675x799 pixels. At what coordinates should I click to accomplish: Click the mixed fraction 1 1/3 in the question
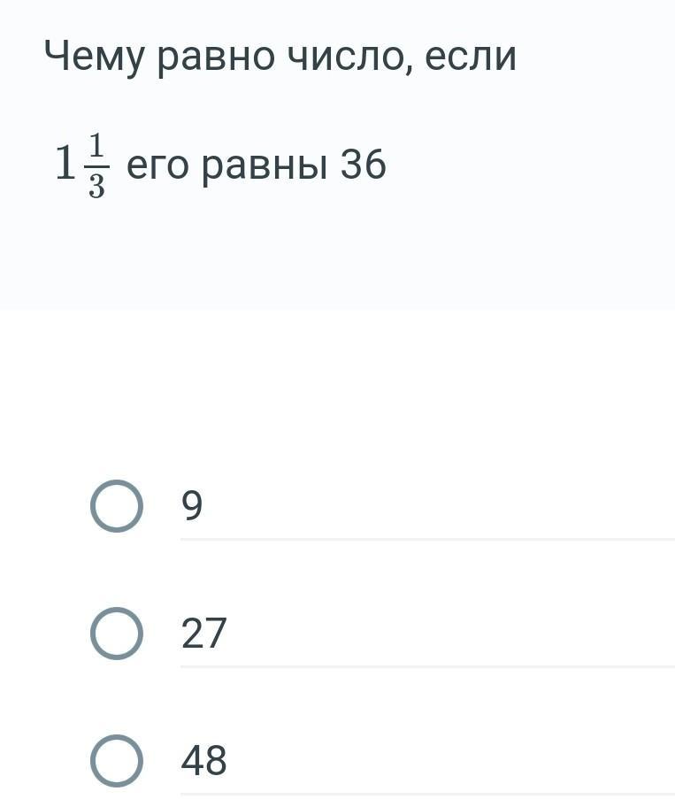coord(82,165)
